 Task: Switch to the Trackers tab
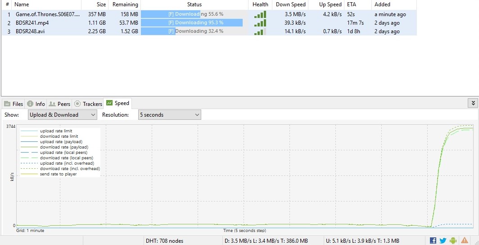[88, 104]
